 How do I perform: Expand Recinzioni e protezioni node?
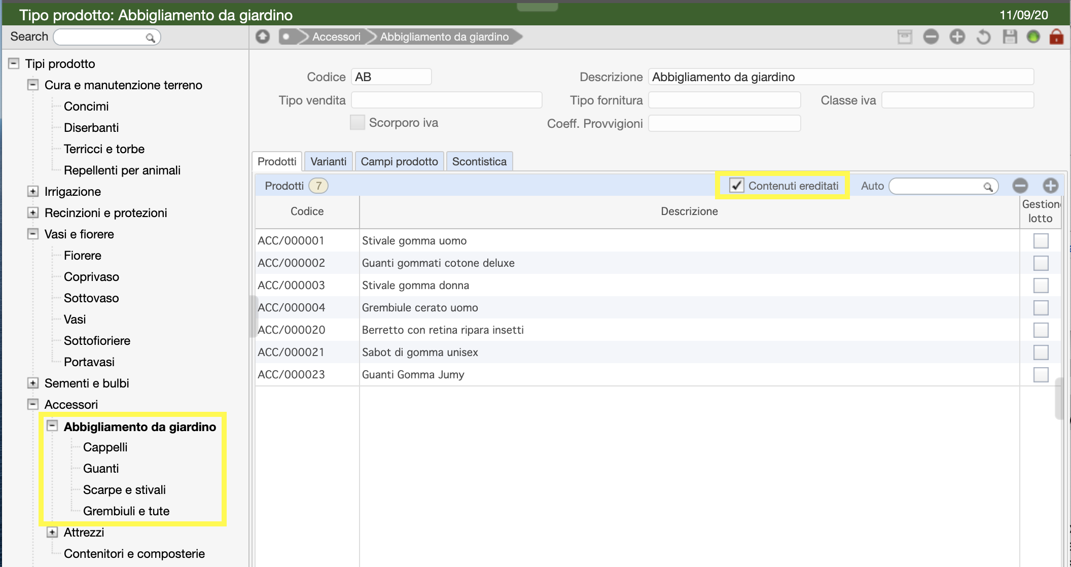tap(33, 212)
